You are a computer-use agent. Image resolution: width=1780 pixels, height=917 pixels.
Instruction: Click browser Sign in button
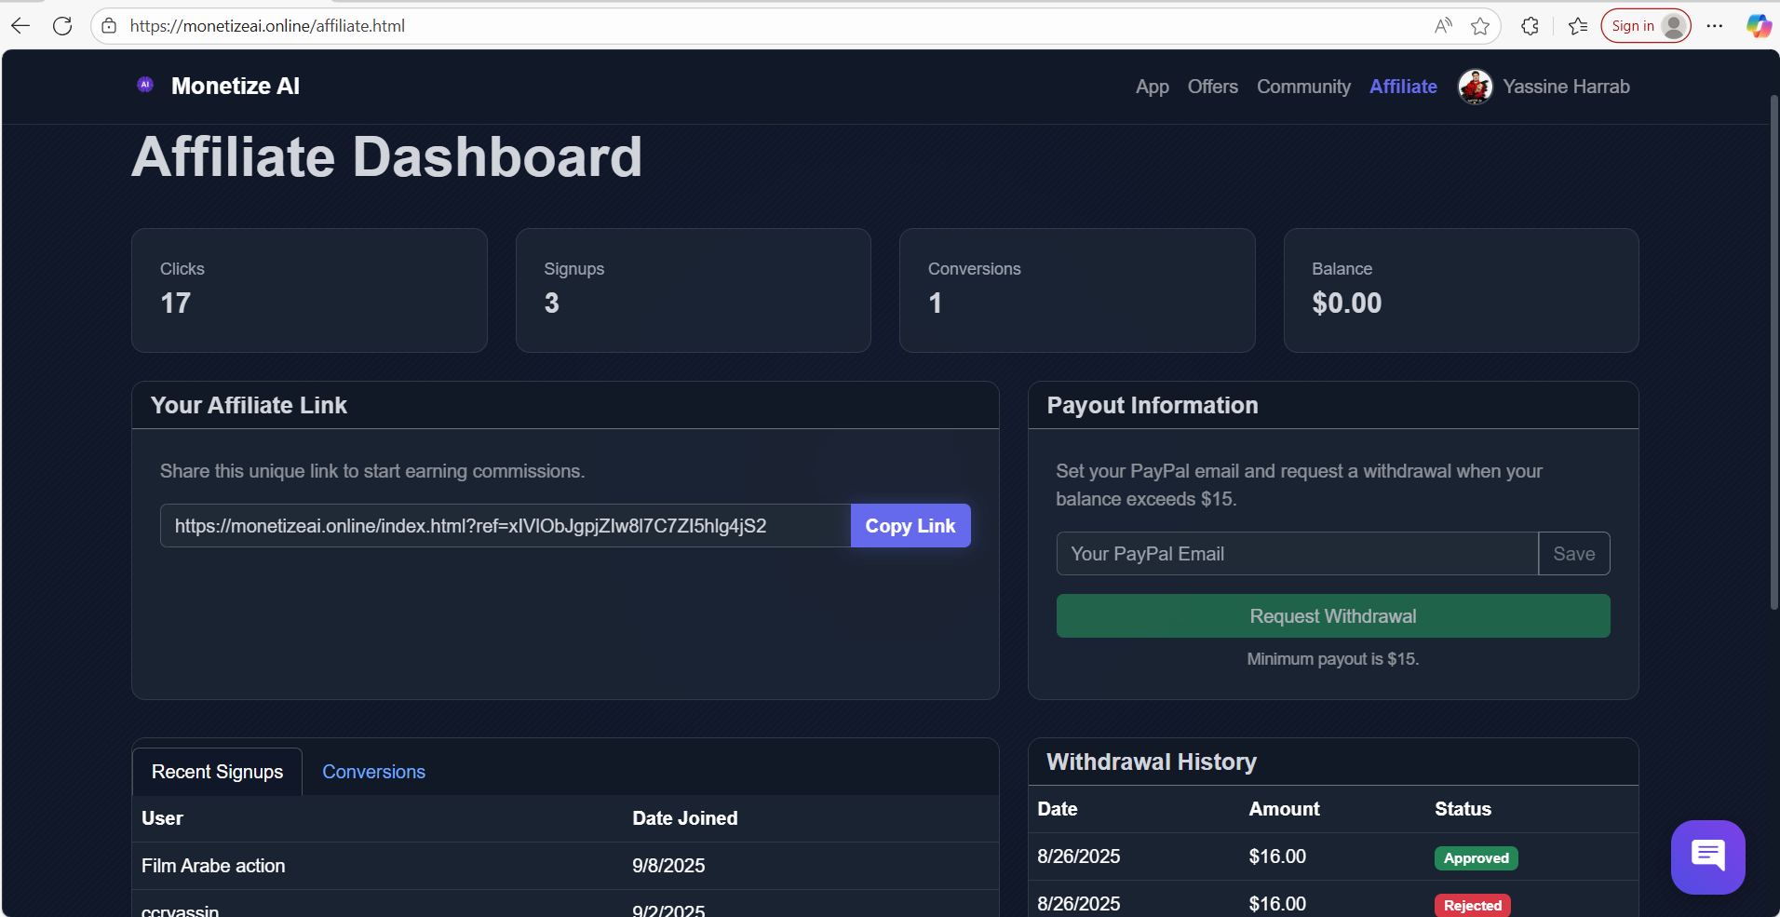(1646, 26)
